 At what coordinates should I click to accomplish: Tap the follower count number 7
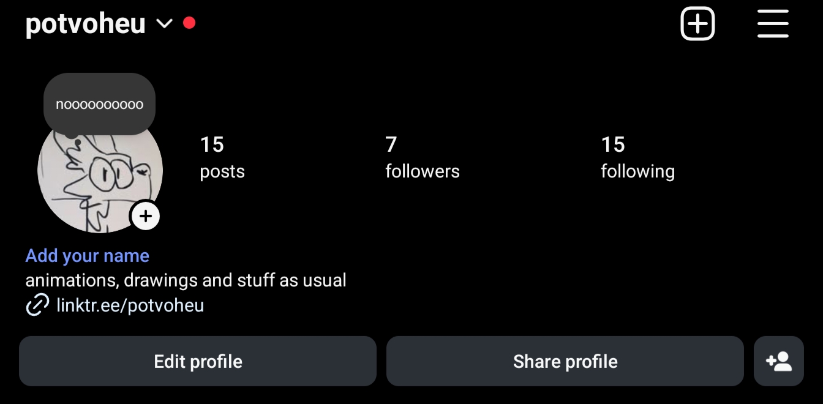tap(391, 144)
